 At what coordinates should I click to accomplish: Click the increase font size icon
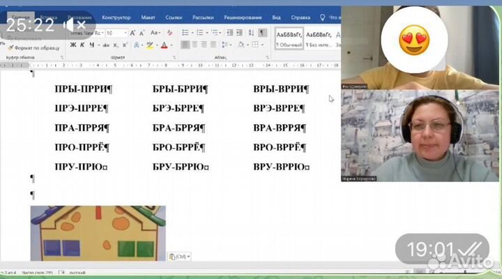point(133,33)
